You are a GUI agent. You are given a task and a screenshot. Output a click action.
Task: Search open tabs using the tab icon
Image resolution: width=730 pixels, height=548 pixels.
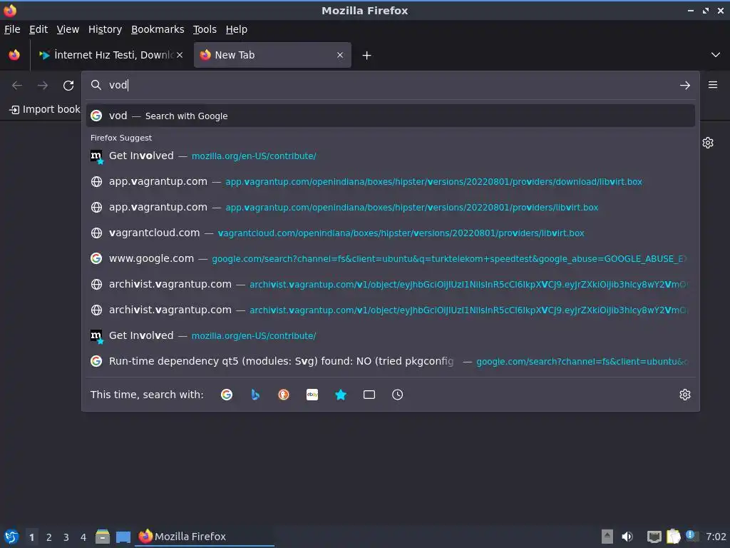coord(369,395)
